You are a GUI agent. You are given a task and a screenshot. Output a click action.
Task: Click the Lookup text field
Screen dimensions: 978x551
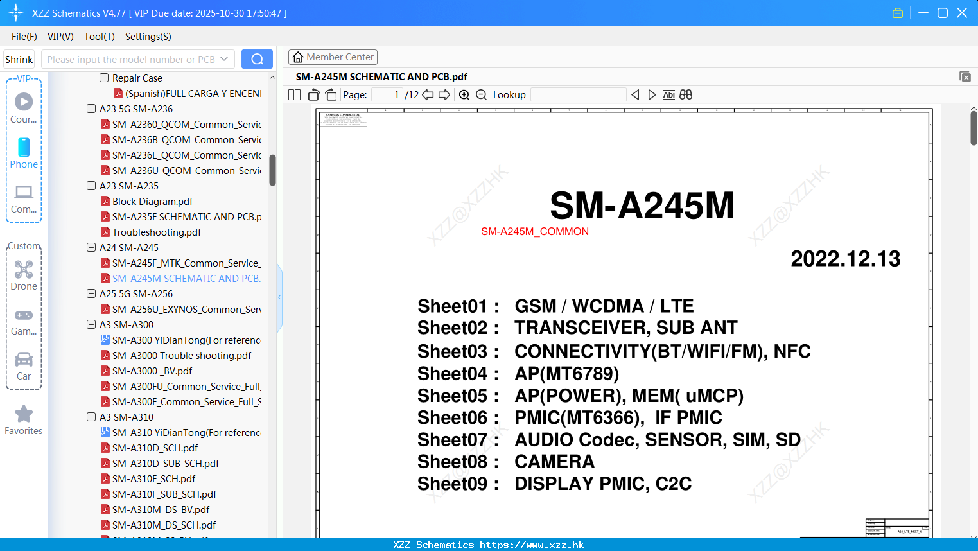(579, 94)
